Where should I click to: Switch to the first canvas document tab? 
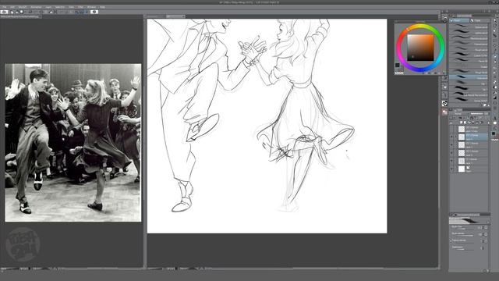(156, 16)
